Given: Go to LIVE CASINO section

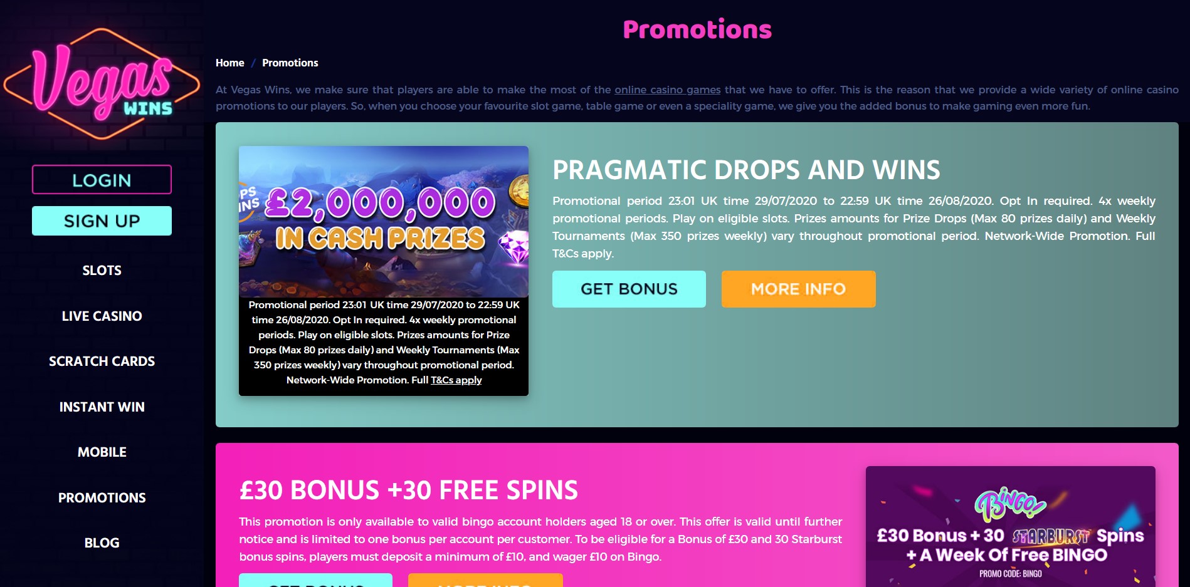Looking at the screenshot, I should (x=102, y=316).
